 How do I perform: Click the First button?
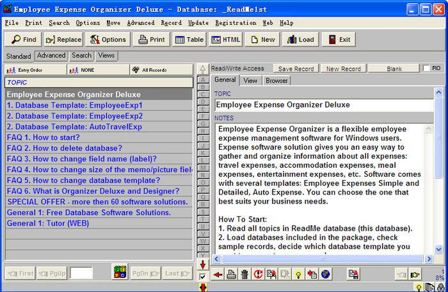click(20, 273)
